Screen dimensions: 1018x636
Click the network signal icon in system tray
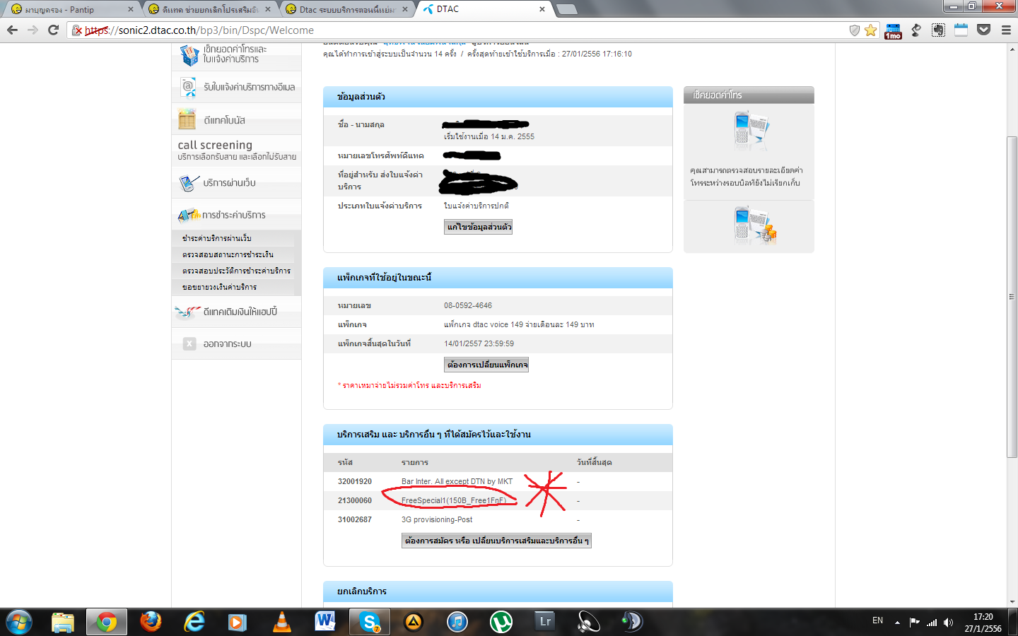(932, 623)
